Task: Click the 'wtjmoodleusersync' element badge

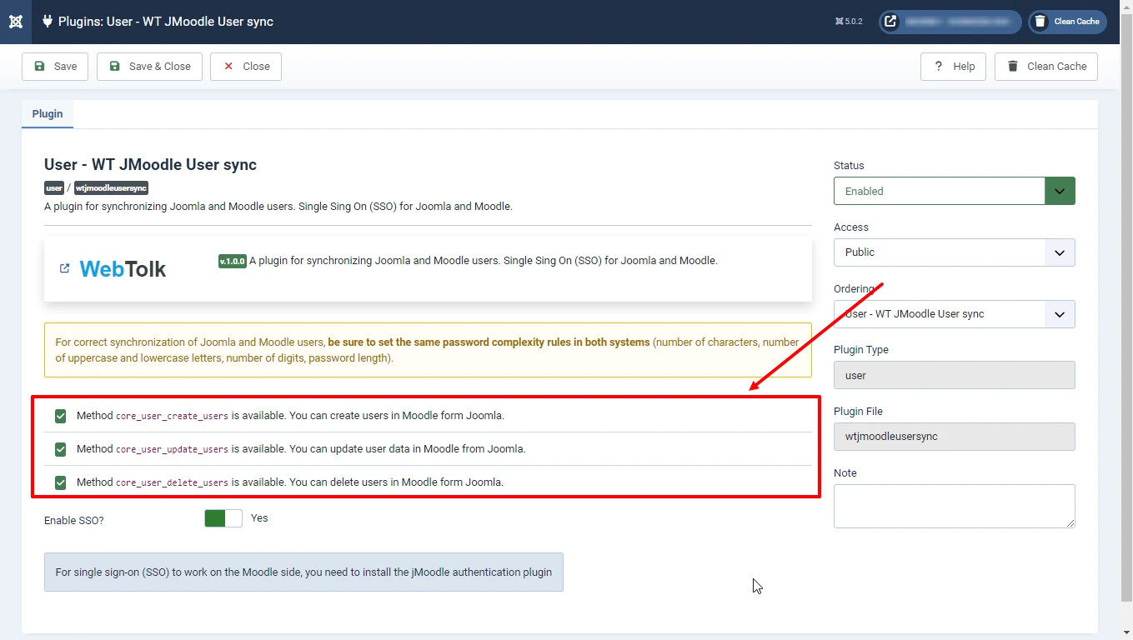Action: pyautogui.click(x=111, y=188)
